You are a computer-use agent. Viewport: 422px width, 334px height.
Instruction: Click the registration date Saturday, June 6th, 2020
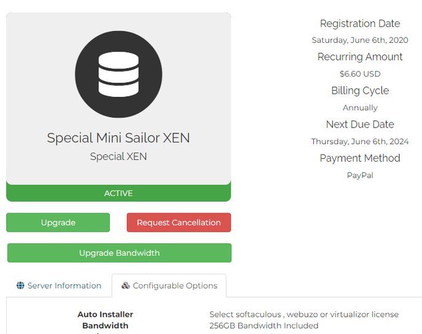coord(359,40)
